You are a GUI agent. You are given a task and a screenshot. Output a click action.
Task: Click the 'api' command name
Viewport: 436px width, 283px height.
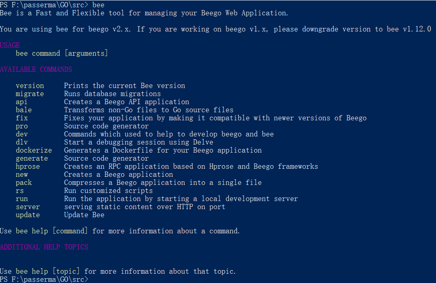point(22,102)
